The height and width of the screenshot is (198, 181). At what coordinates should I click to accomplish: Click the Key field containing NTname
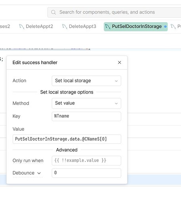click(x=86, y=116)
